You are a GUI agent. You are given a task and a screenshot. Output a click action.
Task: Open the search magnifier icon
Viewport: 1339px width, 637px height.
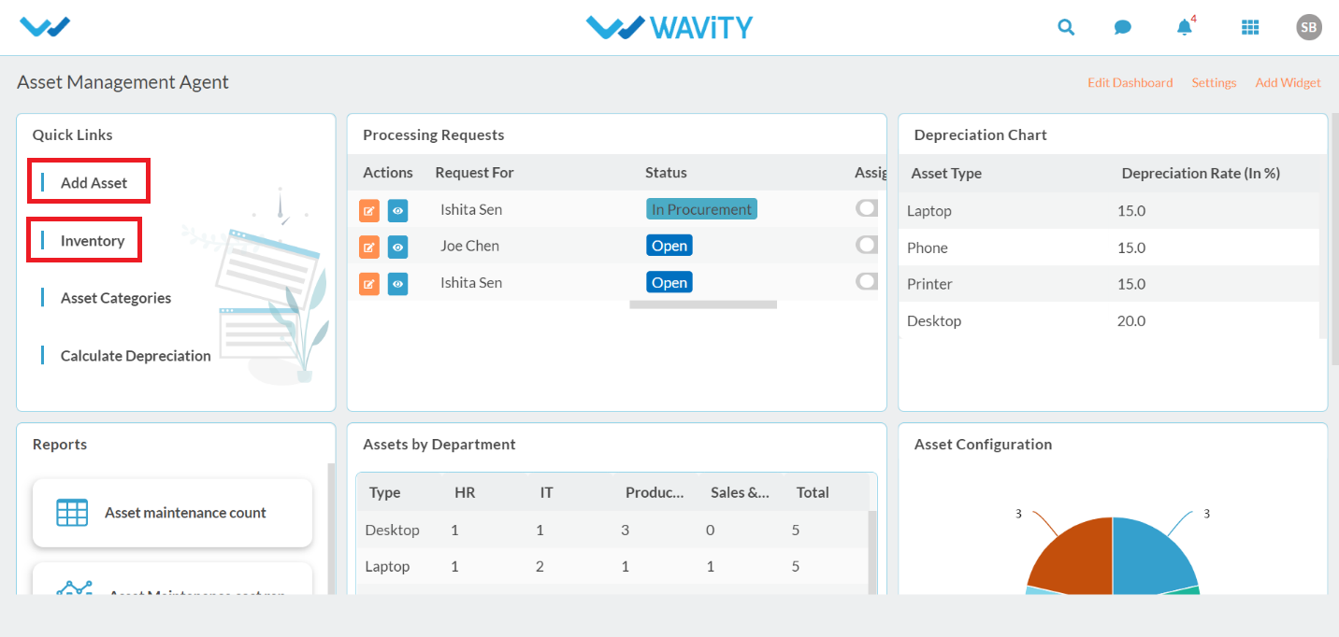click(x=1066, y=27)
